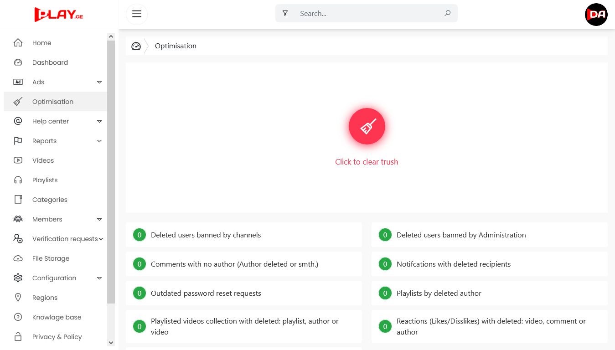Viewport: 615px width, 350px height.
Task: Expand the Configuration submenu arrow
Action: (99, 278)
